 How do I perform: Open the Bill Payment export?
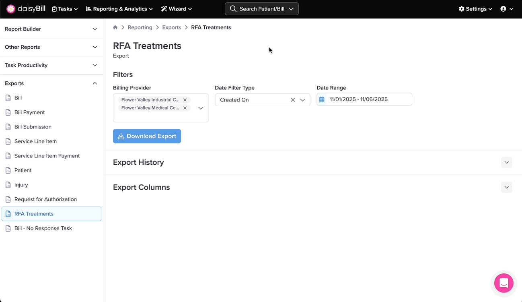pos(29,112)
